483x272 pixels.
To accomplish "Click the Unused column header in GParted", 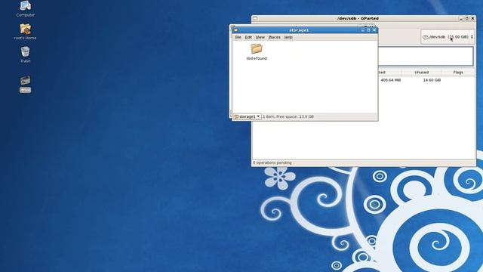I will (421, 73).
